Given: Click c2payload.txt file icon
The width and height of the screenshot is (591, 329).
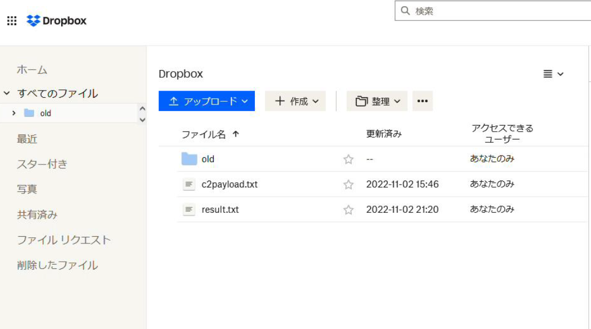Looking at the screenshot, I should pos(189,184).
